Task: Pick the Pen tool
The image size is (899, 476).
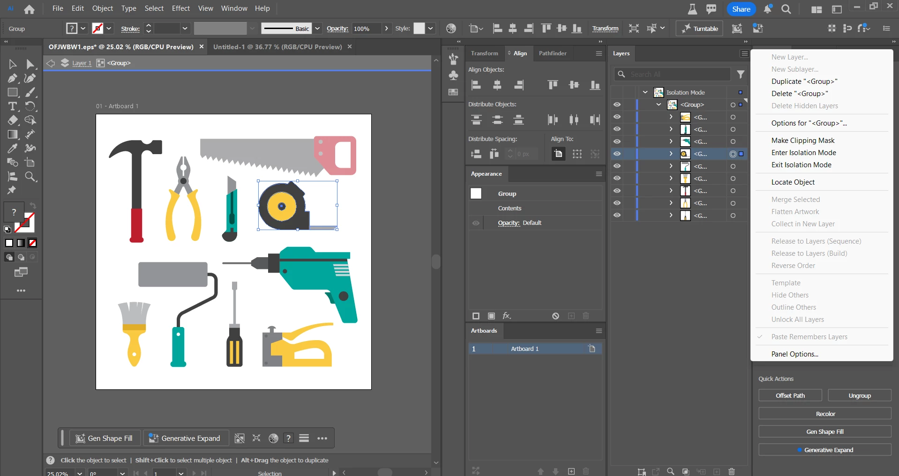Action: tap(12, 78)
